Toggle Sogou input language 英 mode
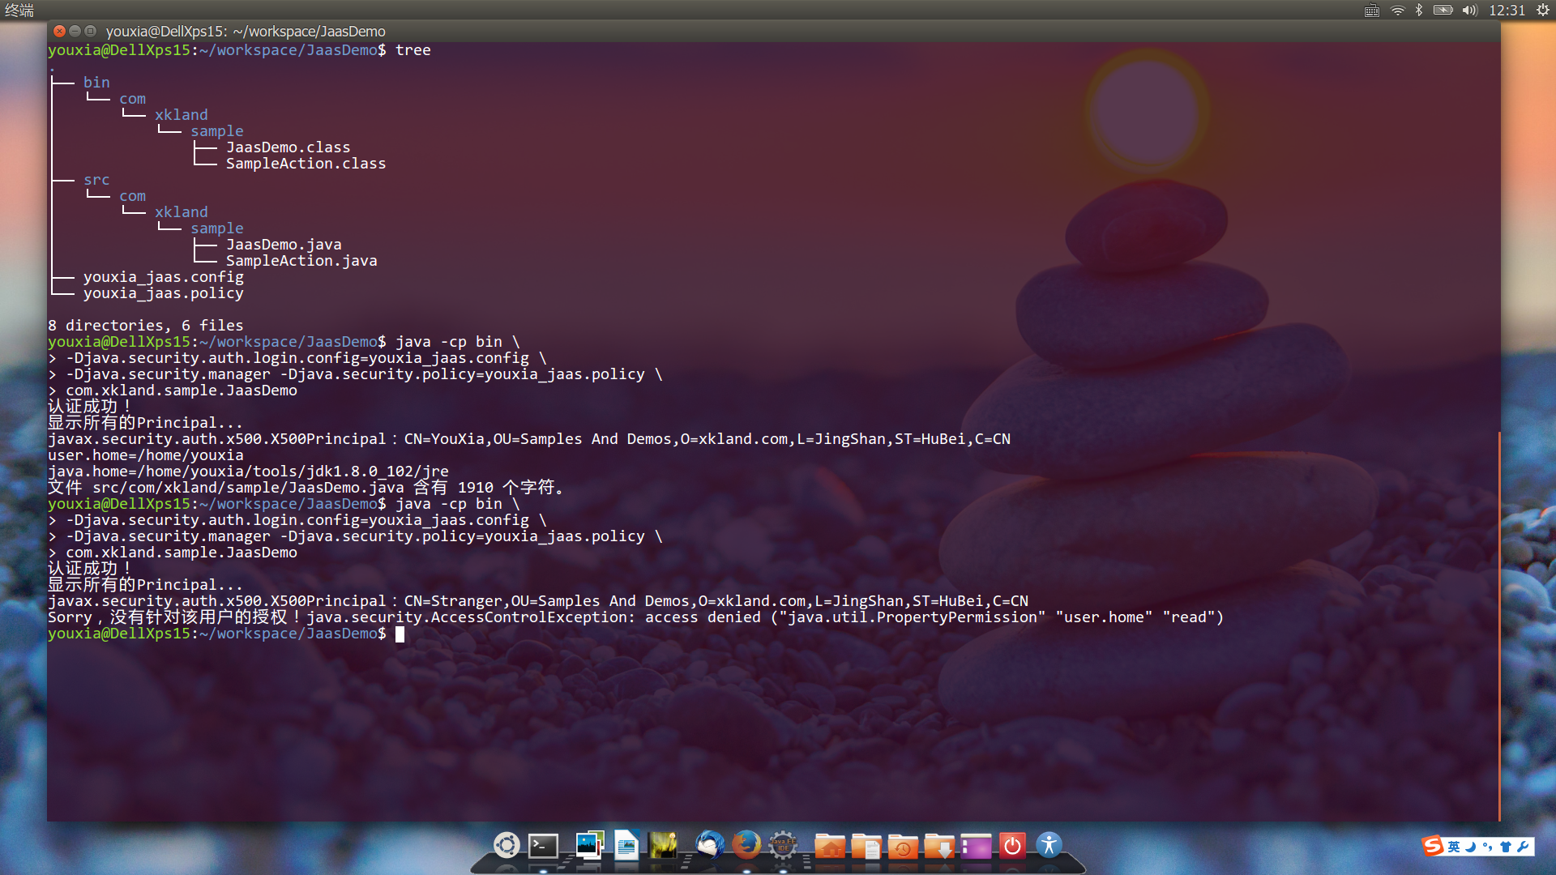 coord(1454,847)
